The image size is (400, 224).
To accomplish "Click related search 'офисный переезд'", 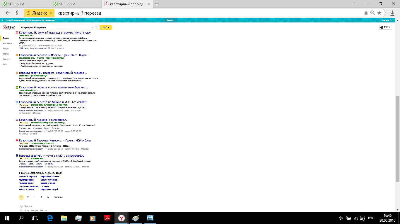I will click(28, 177).
